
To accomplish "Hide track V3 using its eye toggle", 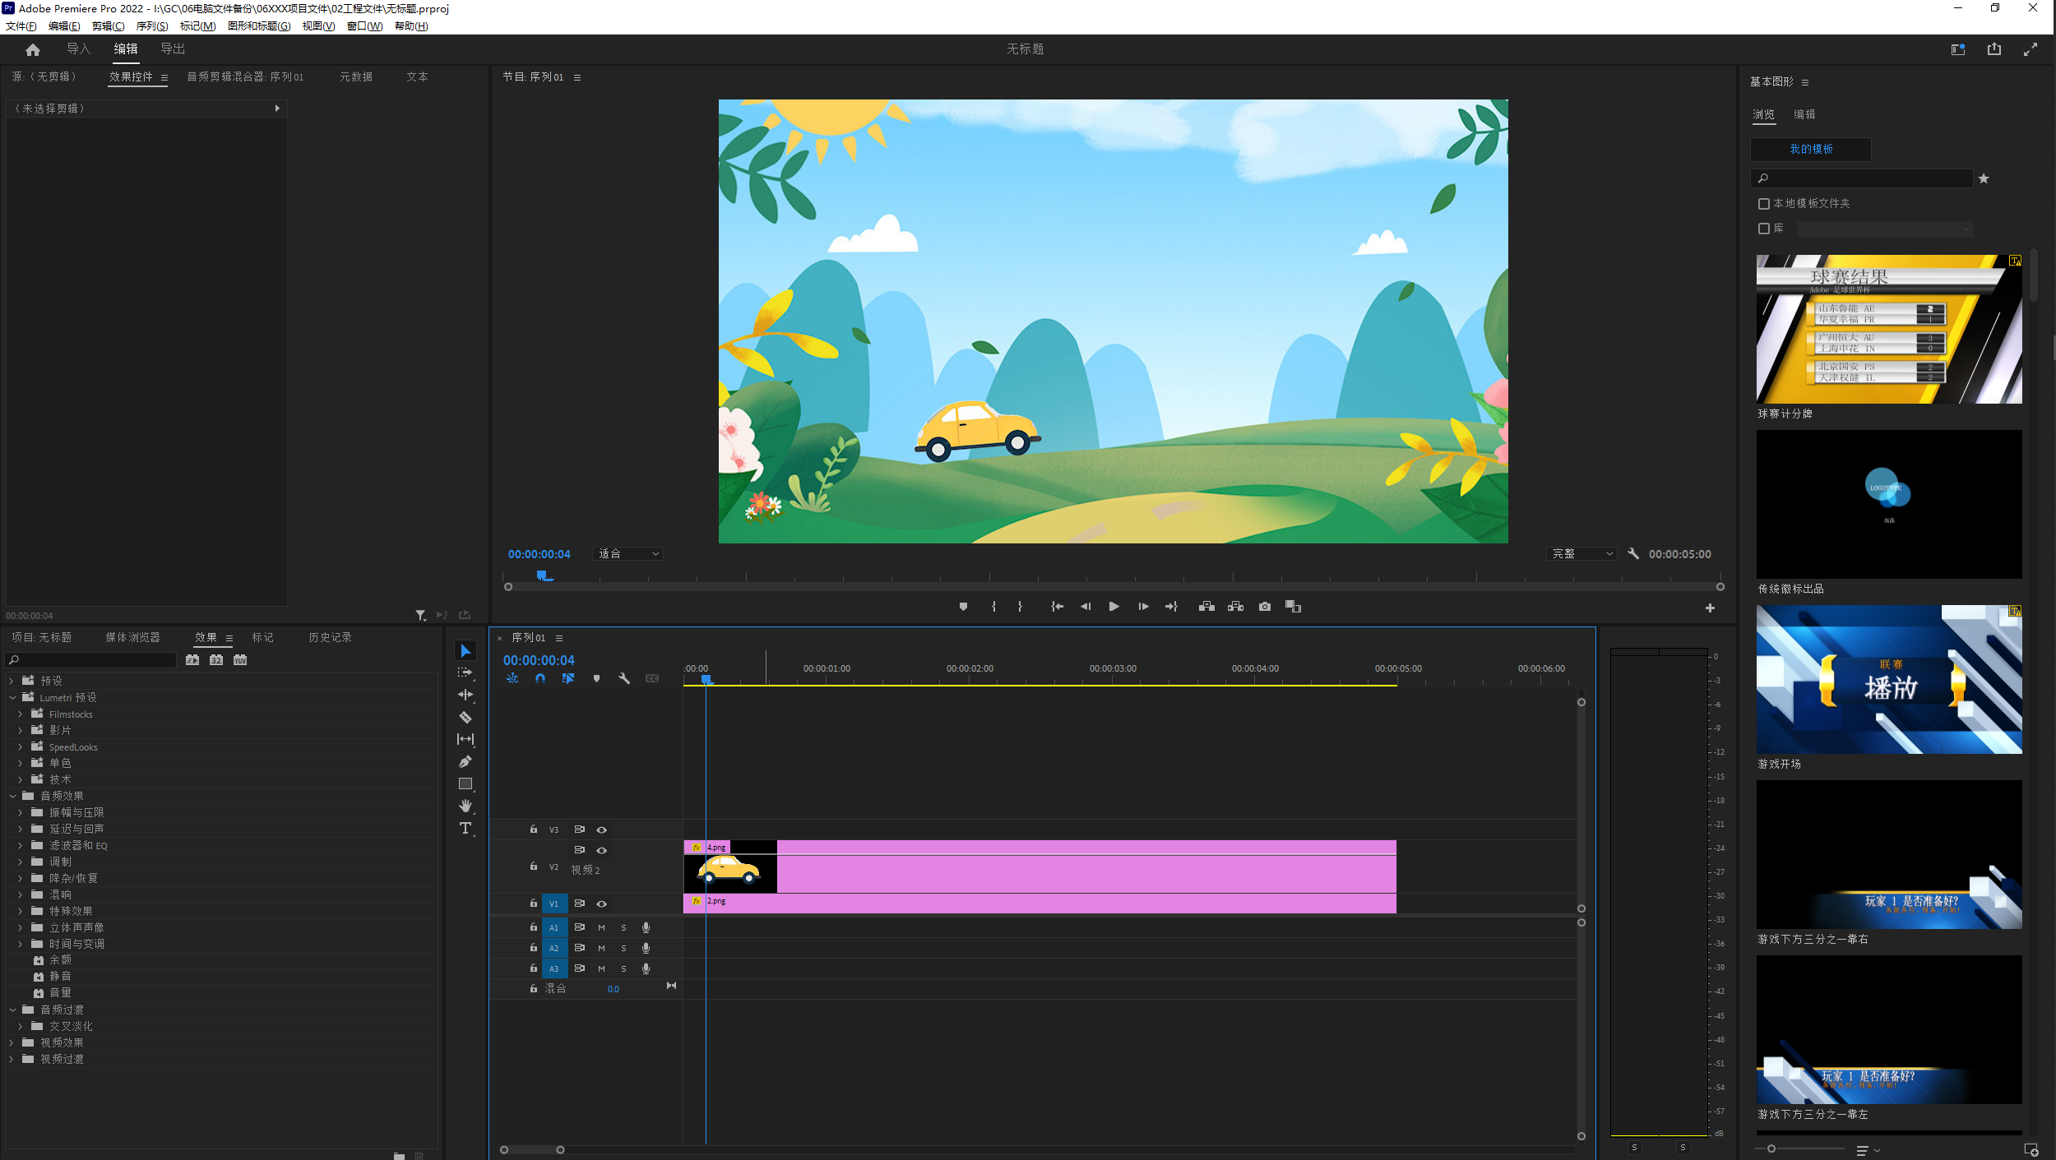I will click(601, 830).
